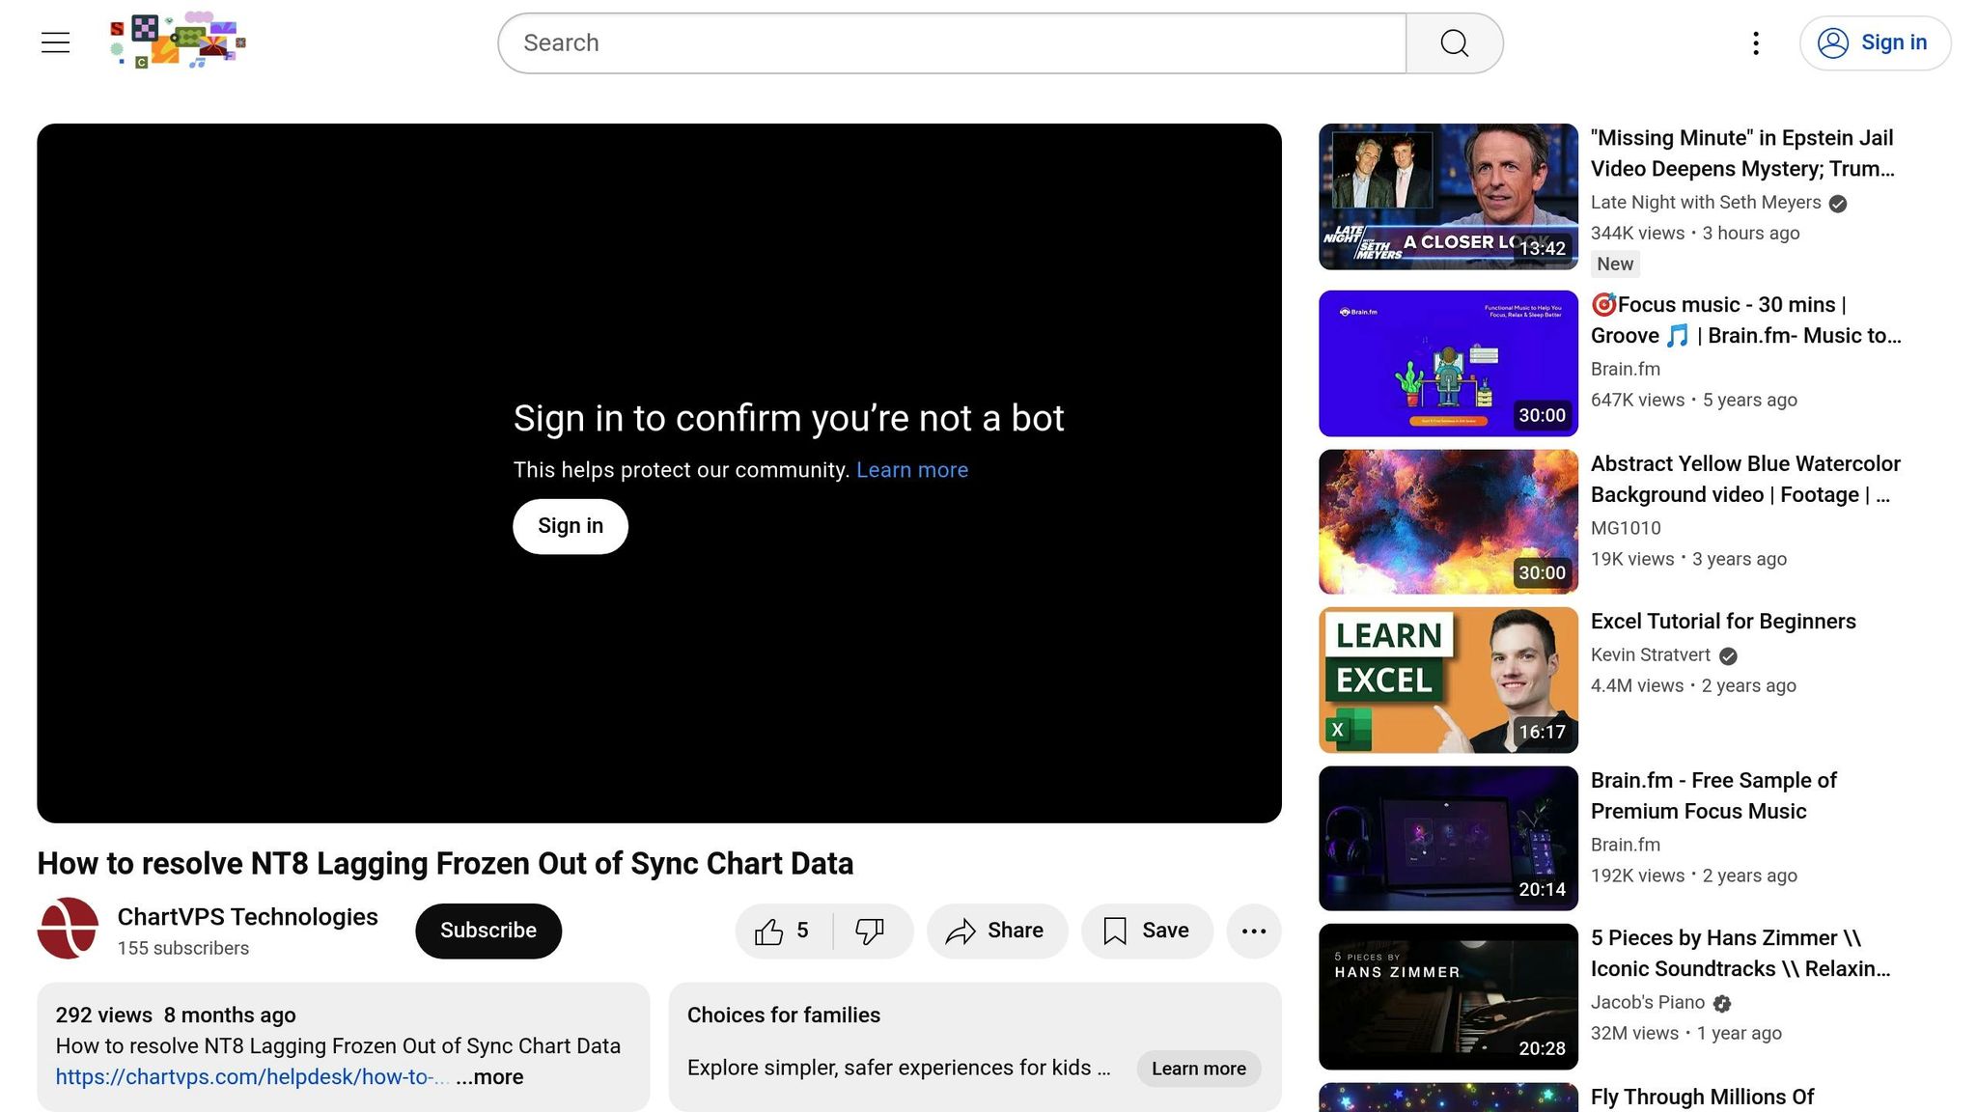
Task: Open Focus music - 30 mins Groove title
Action: [x=1745, y=320]
